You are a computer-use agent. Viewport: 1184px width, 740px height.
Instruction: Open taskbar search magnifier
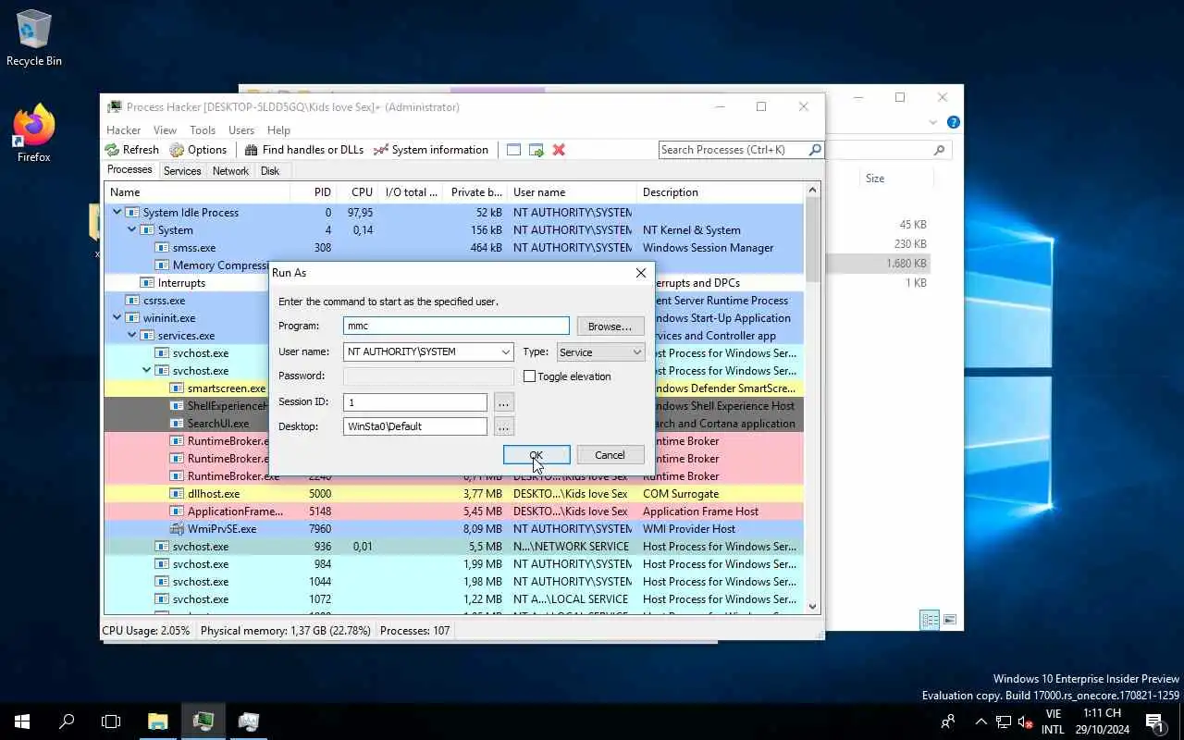point(67,721)
